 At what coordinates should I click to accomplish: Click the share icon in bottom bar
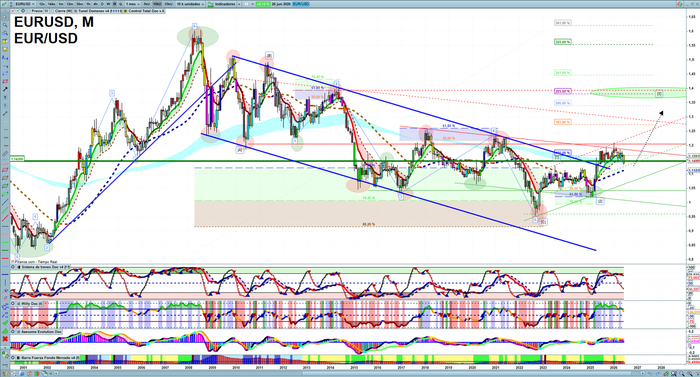pos(14,373)
